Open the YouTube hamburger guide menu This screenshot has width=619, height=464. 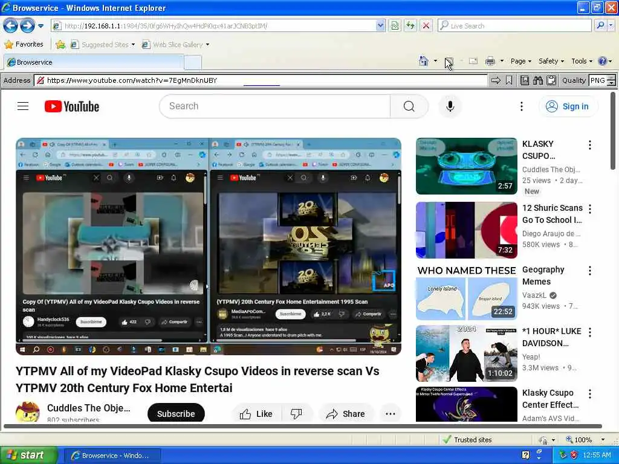(x=23, y=106)
